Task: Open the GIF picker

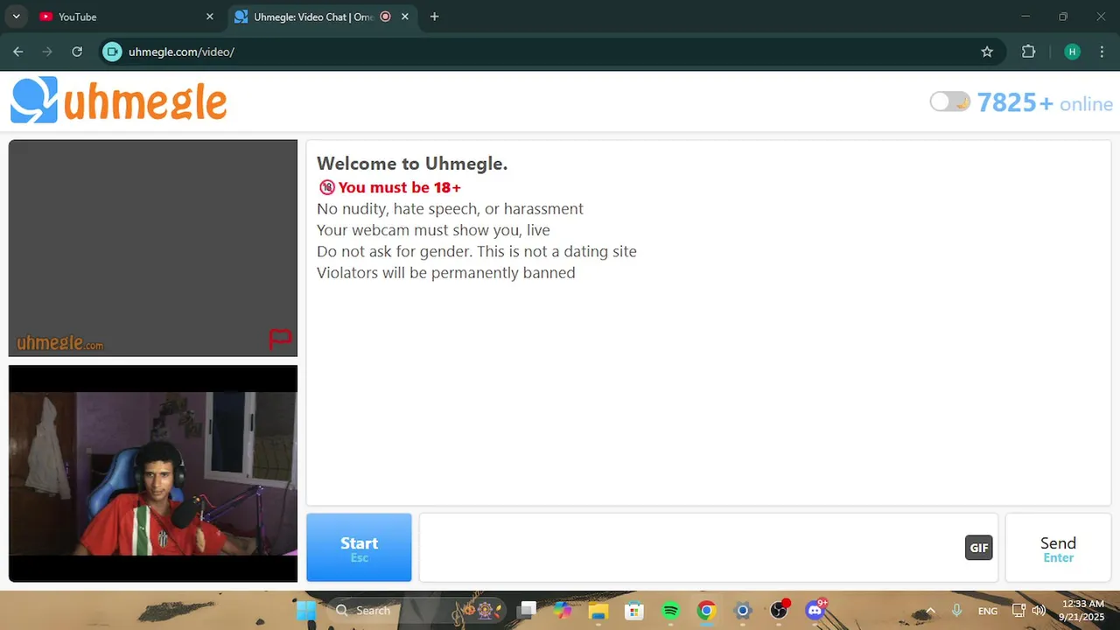Action: (x=979, y=548)
